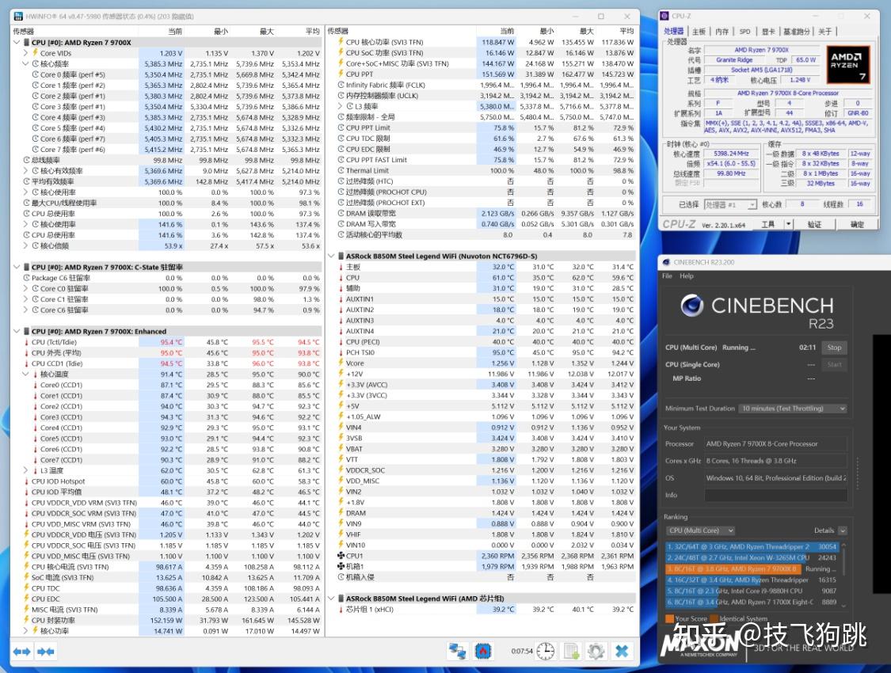Click the thermometer icon beside PCH TSI0

(x=341, y=352)
